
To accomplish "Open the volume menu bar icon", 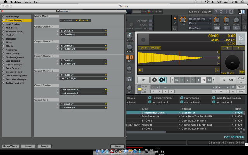I will [212, 2].
